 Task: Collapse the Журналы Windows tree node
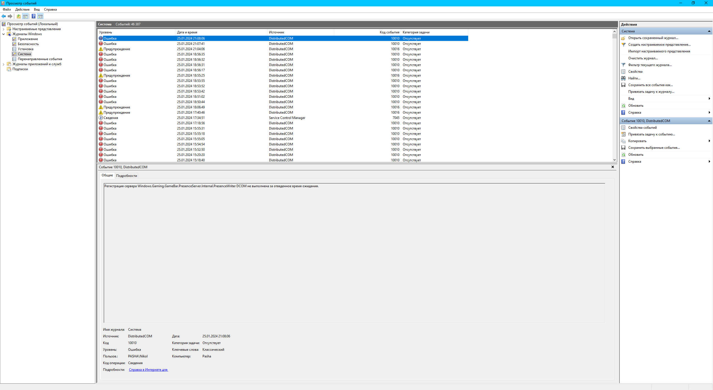click(3, 34)
